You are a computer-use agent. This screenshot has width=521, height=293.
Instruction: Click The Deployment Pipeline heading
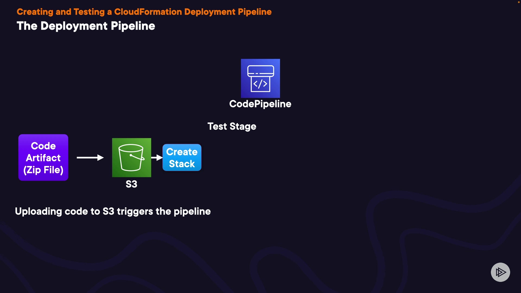[86, 26]
